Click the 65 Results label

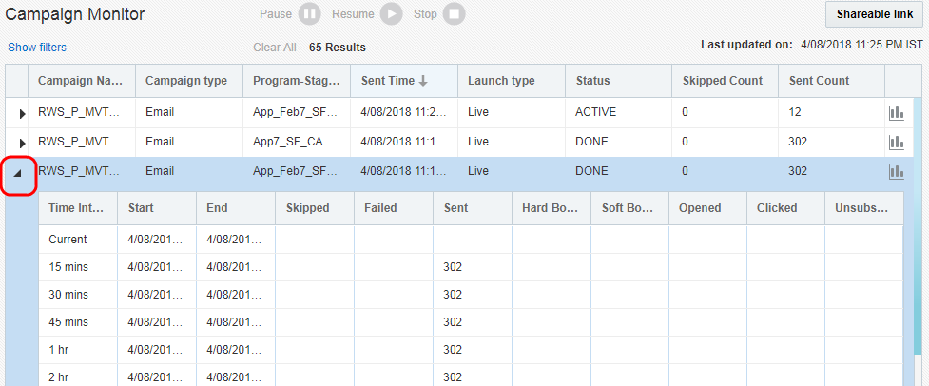click(338, 48)
